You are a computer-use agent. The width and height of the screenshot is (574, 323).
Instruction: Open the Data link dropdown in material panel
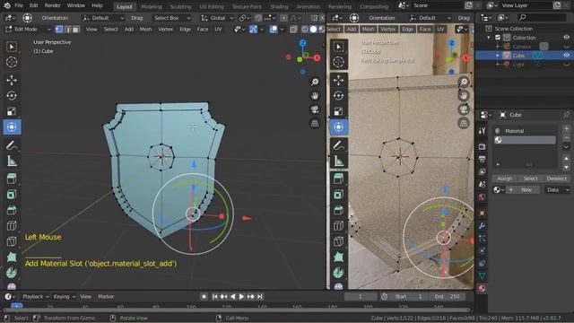[557, 189]
